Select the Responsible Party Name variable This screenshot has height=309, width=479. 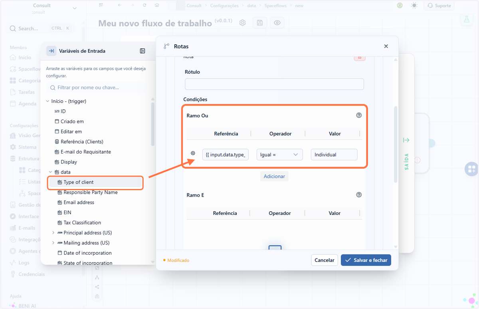pos(91,192)
